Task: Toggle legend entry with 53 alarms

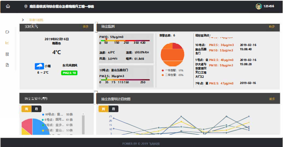Action: click(57, 130)
